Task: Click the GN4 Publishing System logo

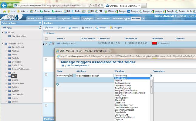Action: [x=11, y=17]
